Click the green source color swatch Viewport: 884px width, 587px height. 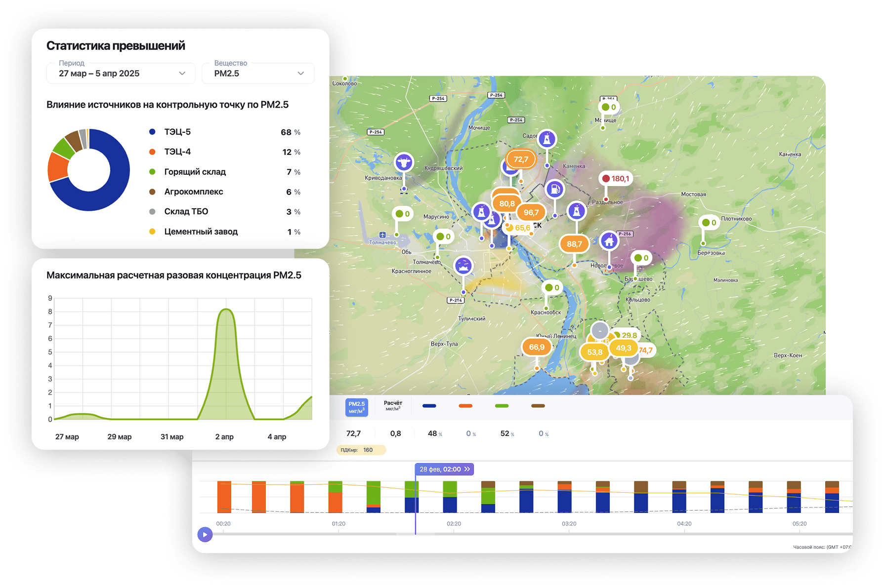tap(502, 406)
